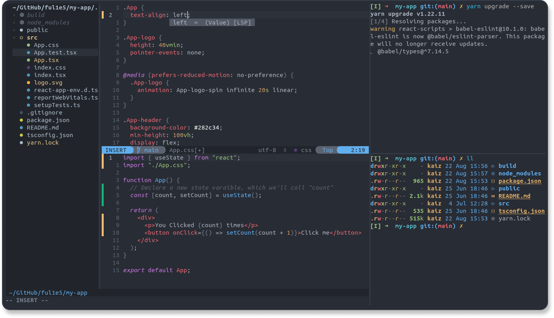
Task: Click 'yarn upgrade v1.22.11' text in terminal
Action: coord(408,14)
